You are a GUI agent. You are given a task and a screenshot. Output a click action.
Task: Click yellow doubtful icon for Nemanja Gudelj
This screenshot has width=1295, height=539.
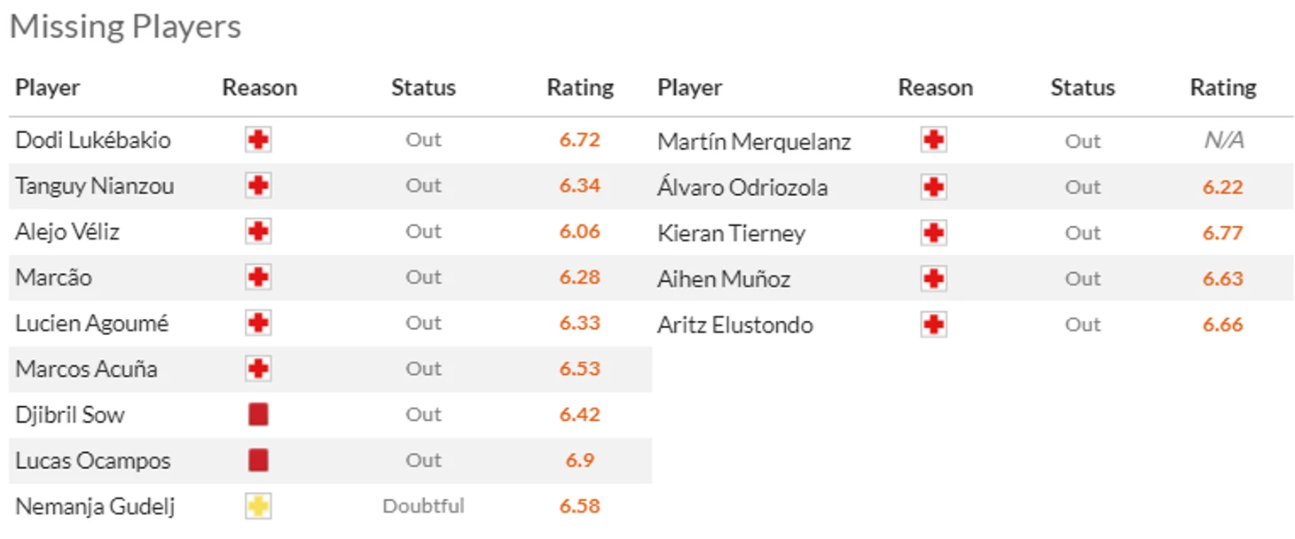(x=258, y=506)
